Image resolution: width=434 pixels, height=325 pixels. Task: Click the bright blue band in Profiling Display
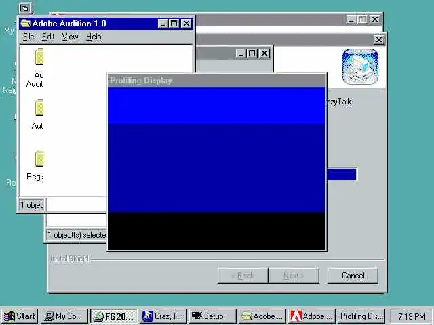coord(217,106)
